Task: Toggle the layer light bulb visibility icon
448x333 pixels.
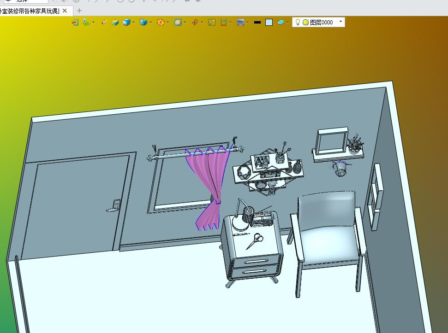Action: click(x=298, y=22)
